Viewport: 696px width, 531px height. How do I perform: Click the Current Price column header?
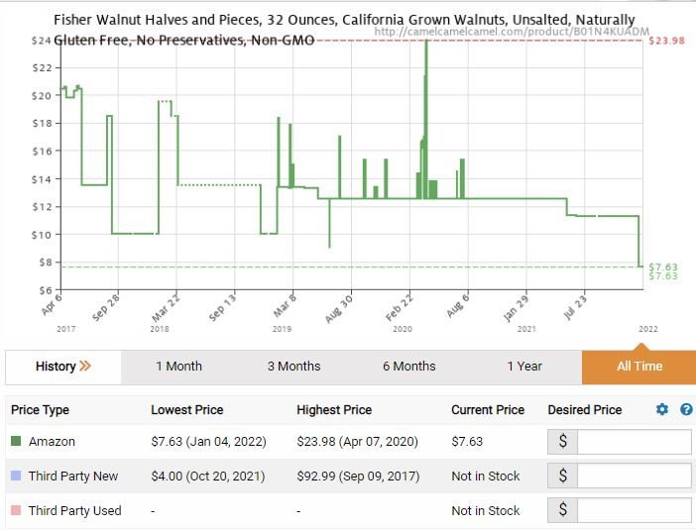coord(488,410)
